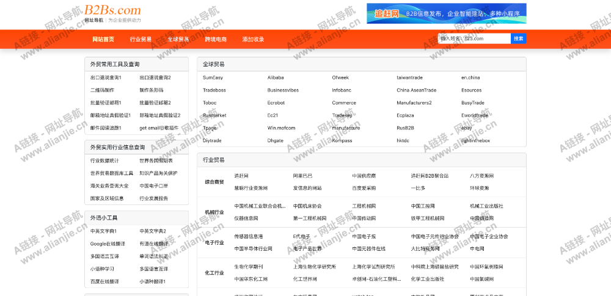Image resolution: width=611 pixels, height=296 pixels.
Task: Focus the domain search input field
Action: [x=474, y=38]
